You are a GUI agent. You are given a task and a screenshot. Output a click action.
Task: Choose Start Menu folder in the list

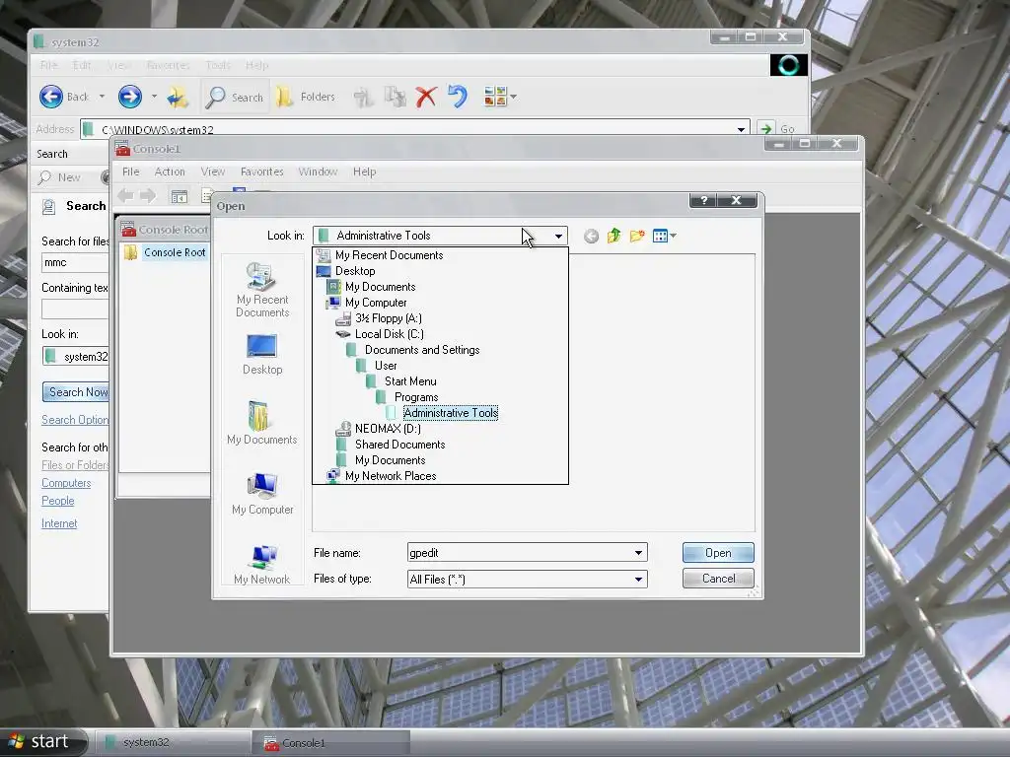coord(410,381)
